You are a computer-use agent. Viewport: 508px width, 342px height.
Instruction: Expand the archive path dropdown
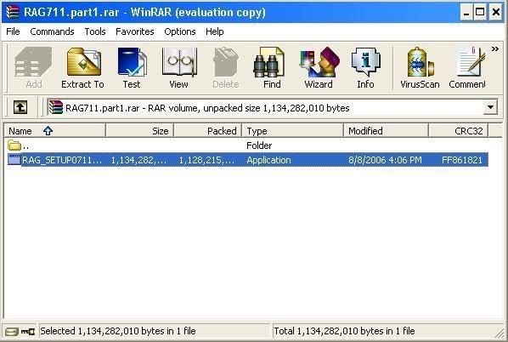490,107
